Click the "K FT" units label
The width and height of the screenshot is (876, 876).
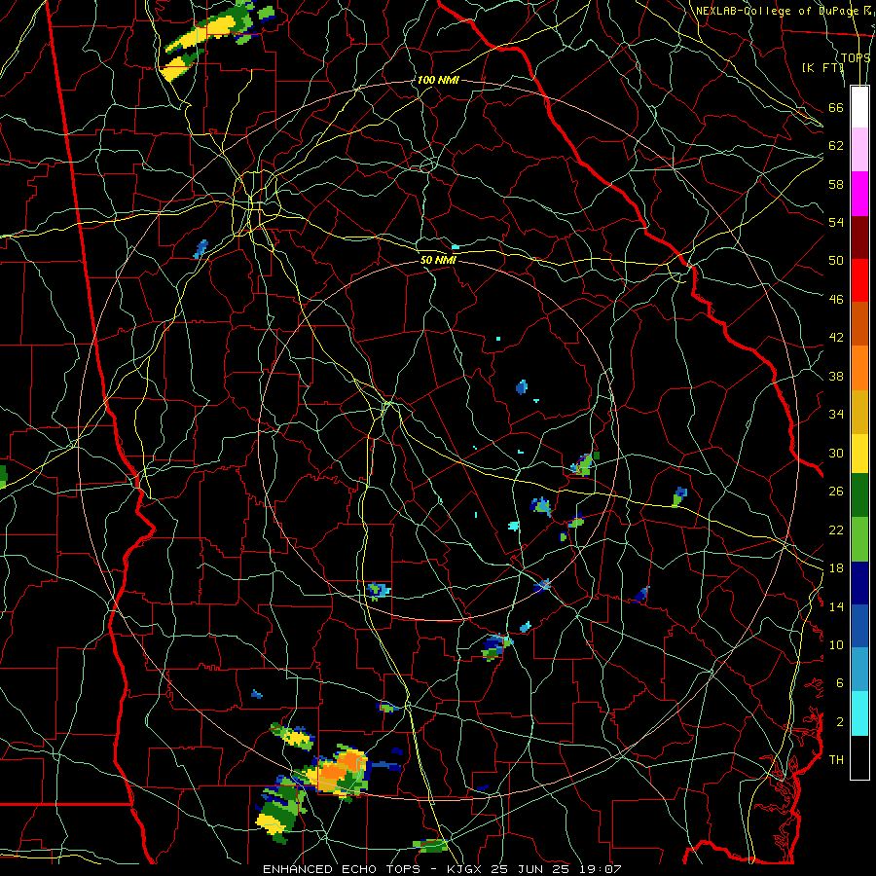coord(822,67)
